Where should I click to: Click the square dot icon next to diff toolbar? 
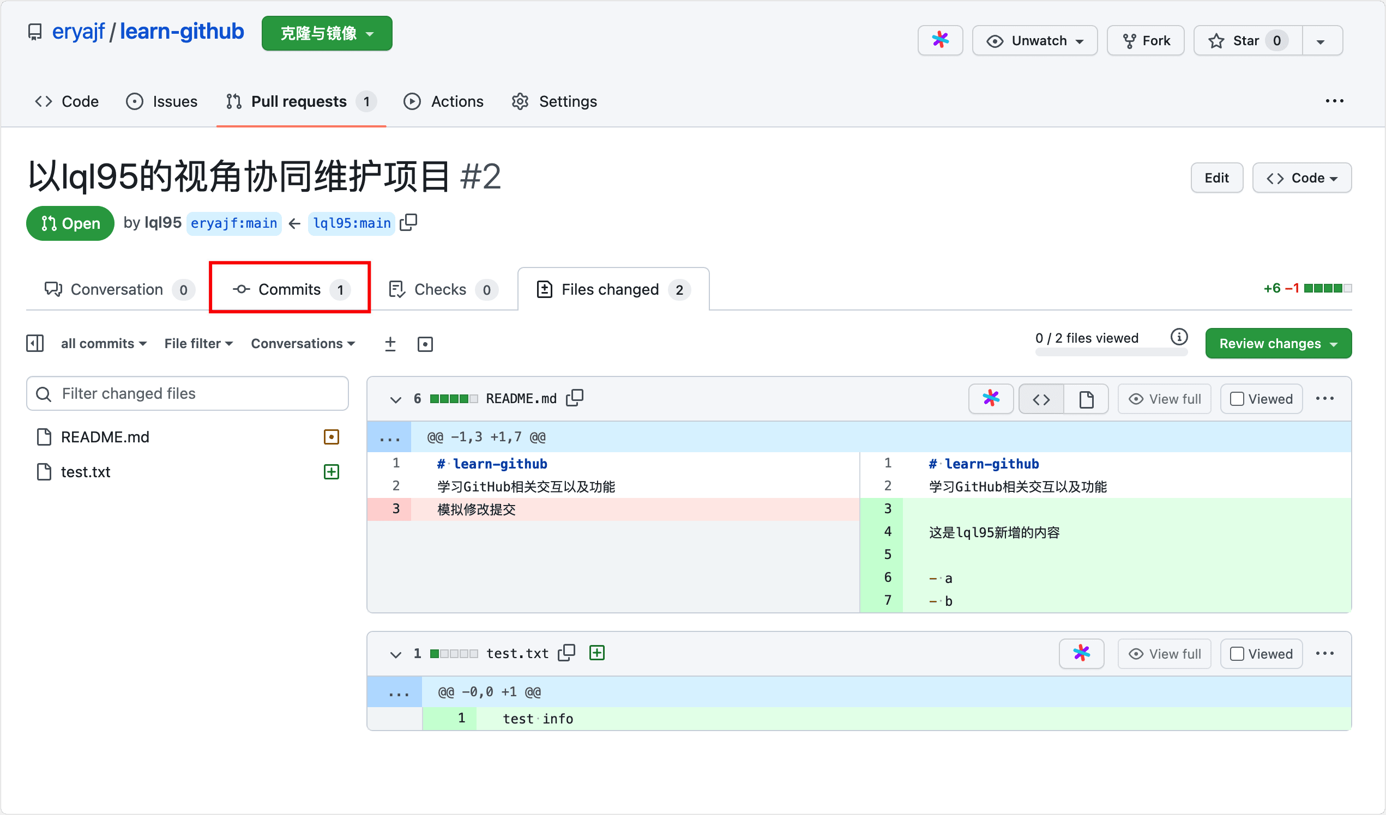coord(425,343)
